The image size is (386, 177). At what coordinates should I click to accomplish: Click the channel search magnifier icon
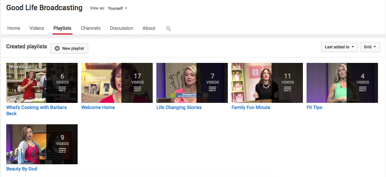click(x=168, y=28)
